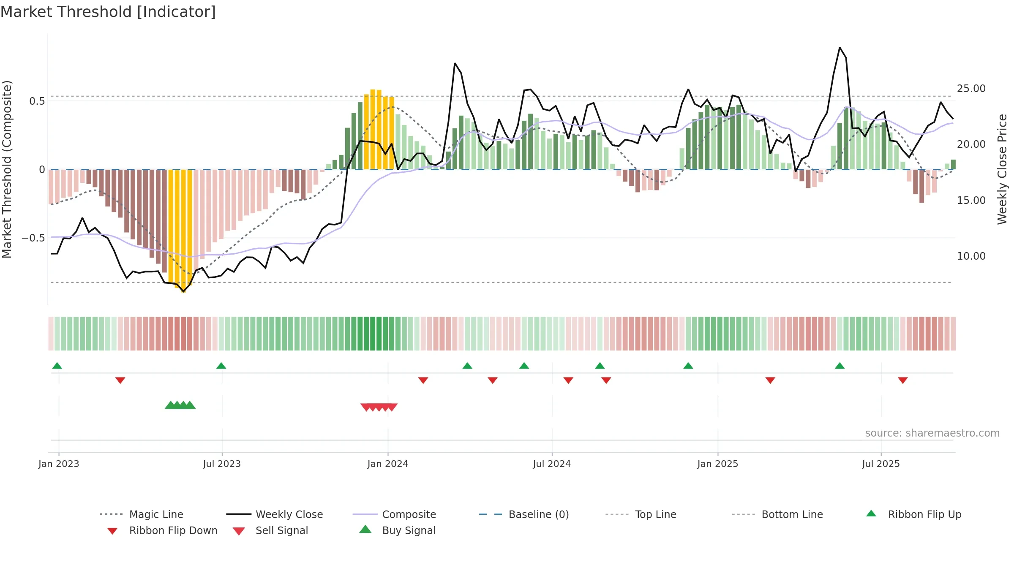Click the latest Ribbon Flip Down marker after Jul 2025

tap(903, 380)
